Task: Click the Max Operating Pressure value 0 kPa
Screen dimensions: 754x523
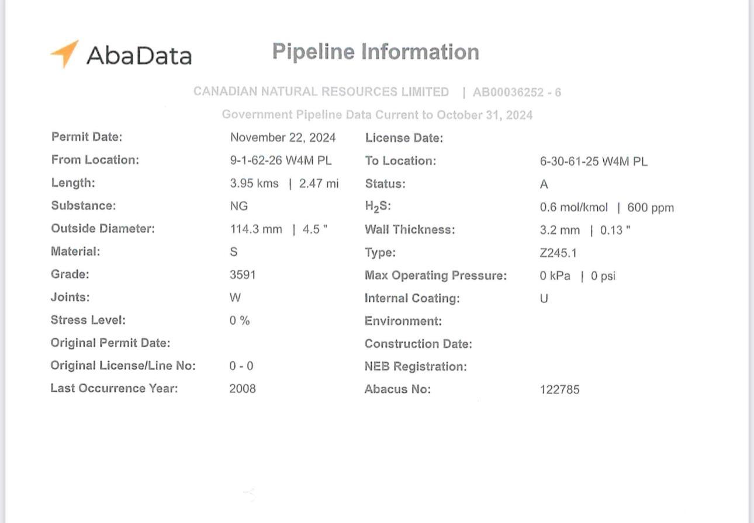Action: click(x=555, y=276)
